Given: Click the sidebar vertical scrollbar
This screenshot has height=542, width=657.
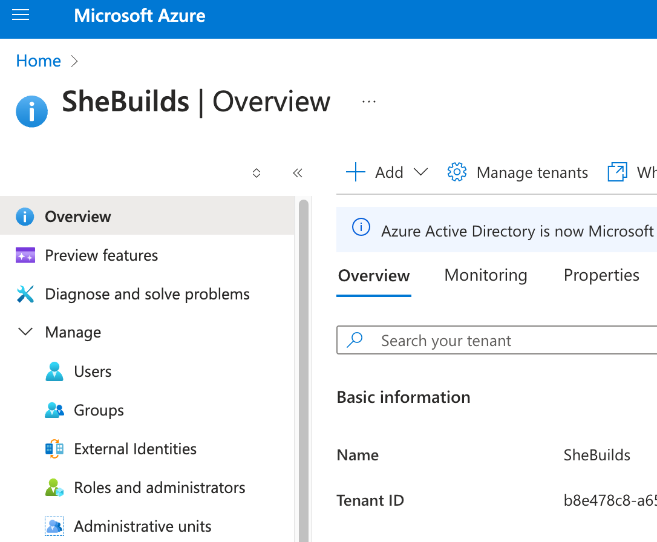Looking at the screenshot, I should (x=303, y=371).
